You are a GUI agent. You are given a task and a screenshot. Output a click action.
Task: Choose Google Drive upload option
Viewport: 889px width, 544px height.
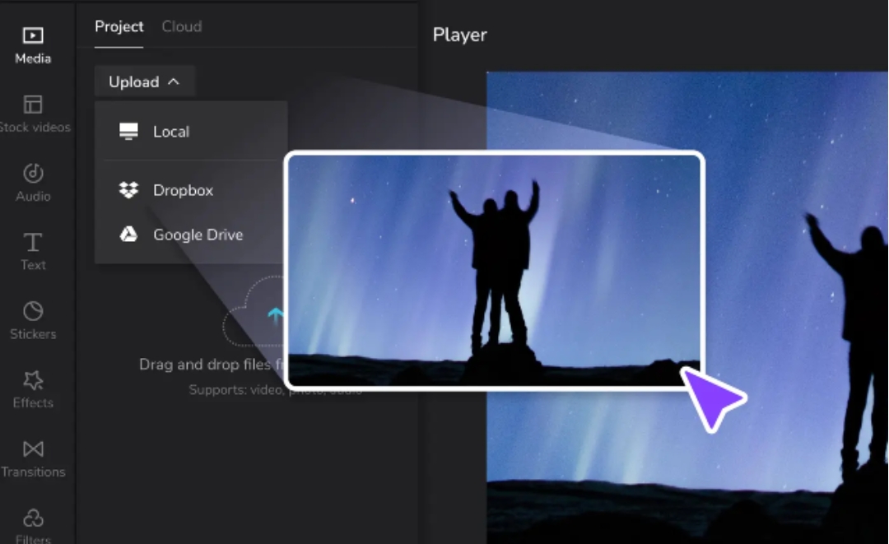tap(198, 235)
